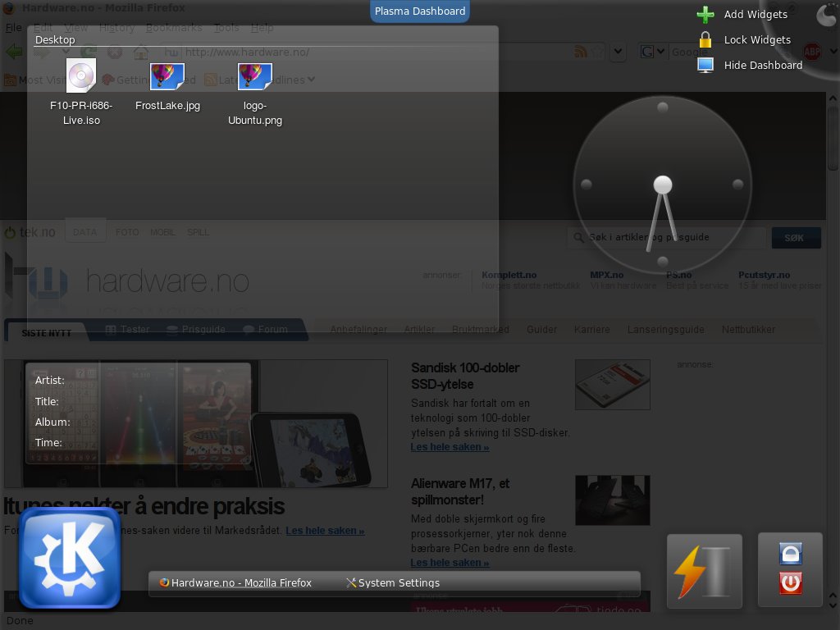Click the Lanseringsguide link
This screenshot has height=630, width=840.
coord(665,330)
